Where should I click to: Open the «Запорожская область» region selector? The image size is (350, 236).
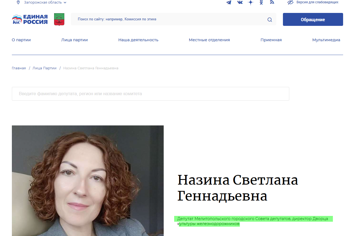coord(42,2)
